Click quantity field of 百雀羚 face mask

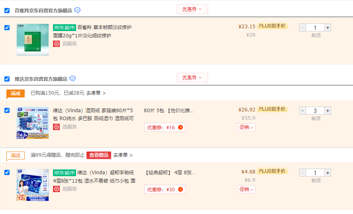click(315, 28)
